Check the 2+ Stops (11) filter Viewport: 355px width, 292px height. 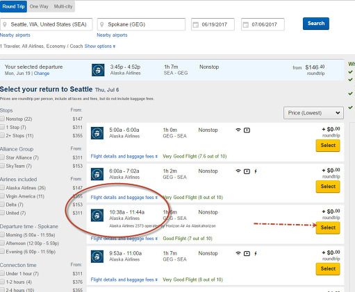2,135
